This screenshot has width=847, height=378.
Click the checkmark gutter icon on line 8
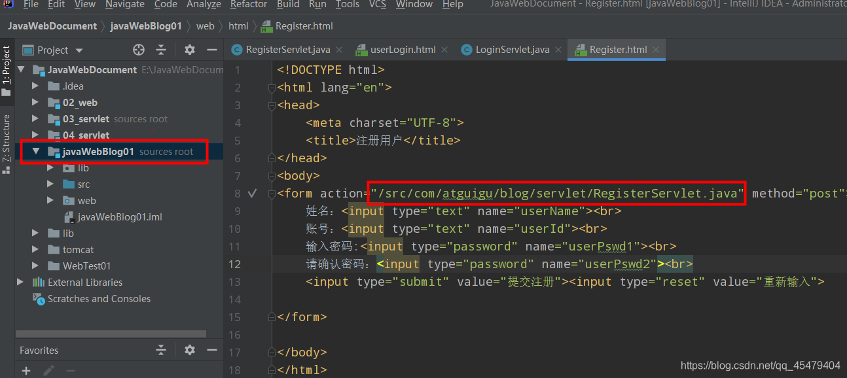253,194
